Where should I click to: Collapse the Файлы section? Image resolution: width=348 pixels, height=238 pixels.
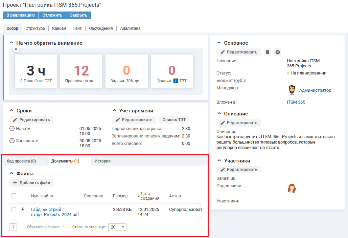click(12, 174)
